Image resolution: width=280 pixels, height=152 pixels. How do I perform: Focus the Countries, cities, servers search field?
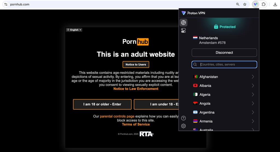point(224,65)
